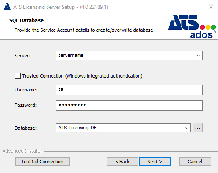
Task: Cancel the setup wizard
Action: coord(195,162)
